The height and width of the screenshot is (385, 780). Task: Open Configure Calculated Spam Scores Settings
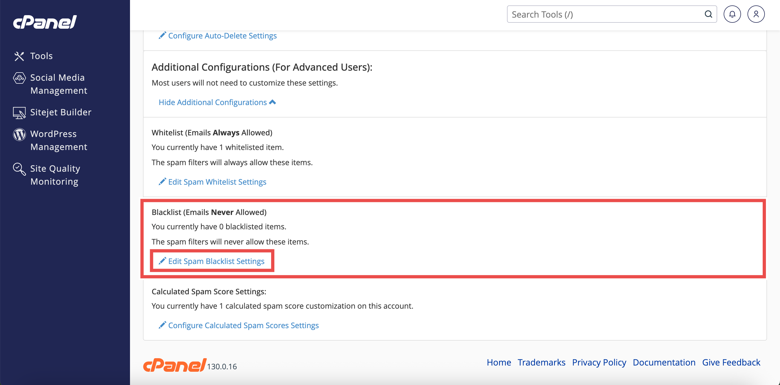[243, 325]
